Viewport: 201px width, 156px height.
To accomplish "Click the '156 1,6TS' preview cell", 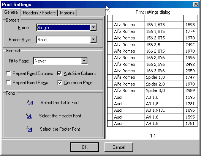I will tap(164, 25).
